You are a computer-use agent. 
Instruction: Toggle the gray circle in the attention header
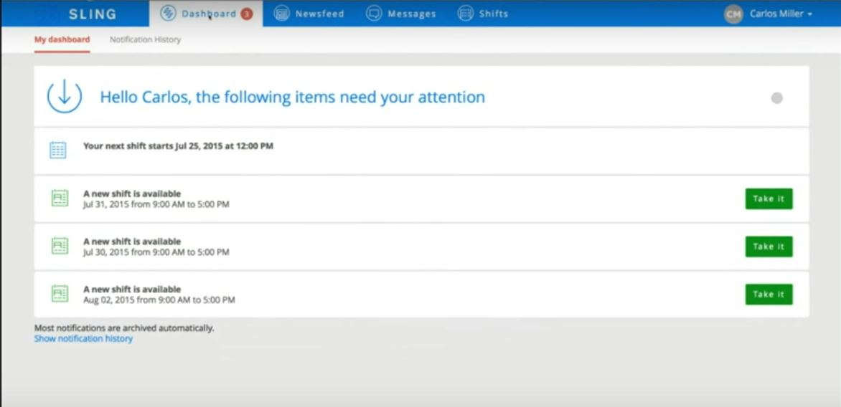coord(776,98)
